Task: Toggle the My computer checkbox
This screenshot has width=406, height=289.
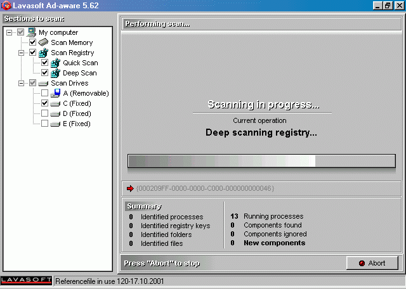Action: click(x=20, y=32)
